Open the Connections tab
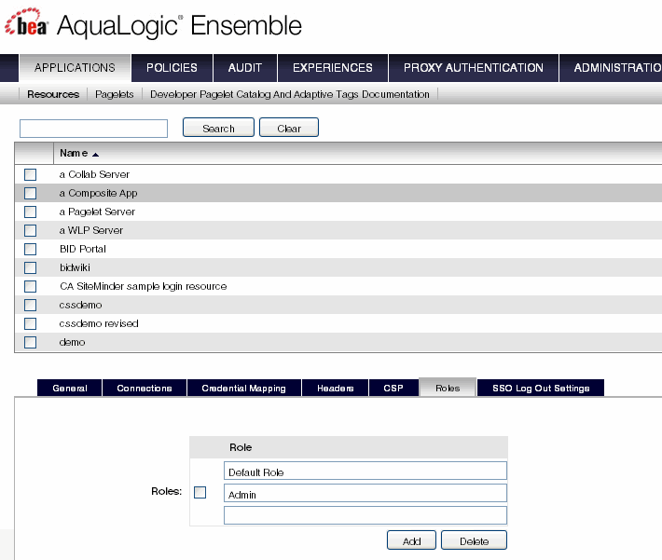Screen dimensions: 662x560 click(145, 388)
